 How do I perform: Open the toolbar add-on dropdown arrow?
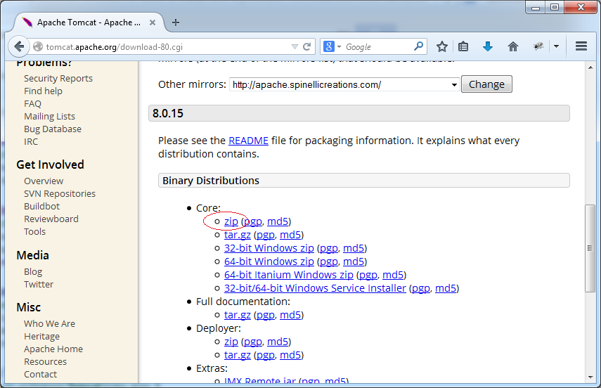click(556, 47)
